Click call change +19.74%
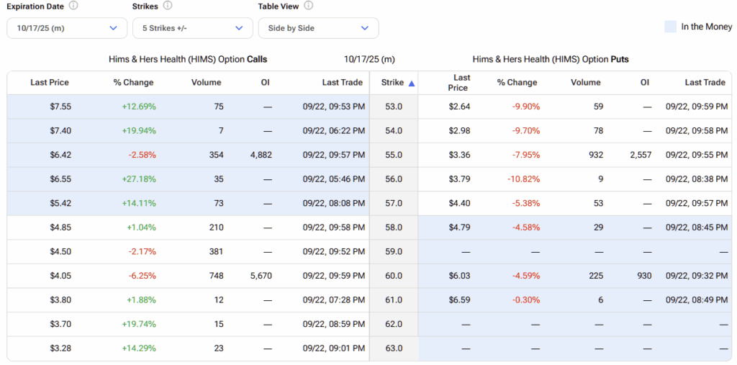This screenshot has width=737, height=365. click(x=139, y=324)
